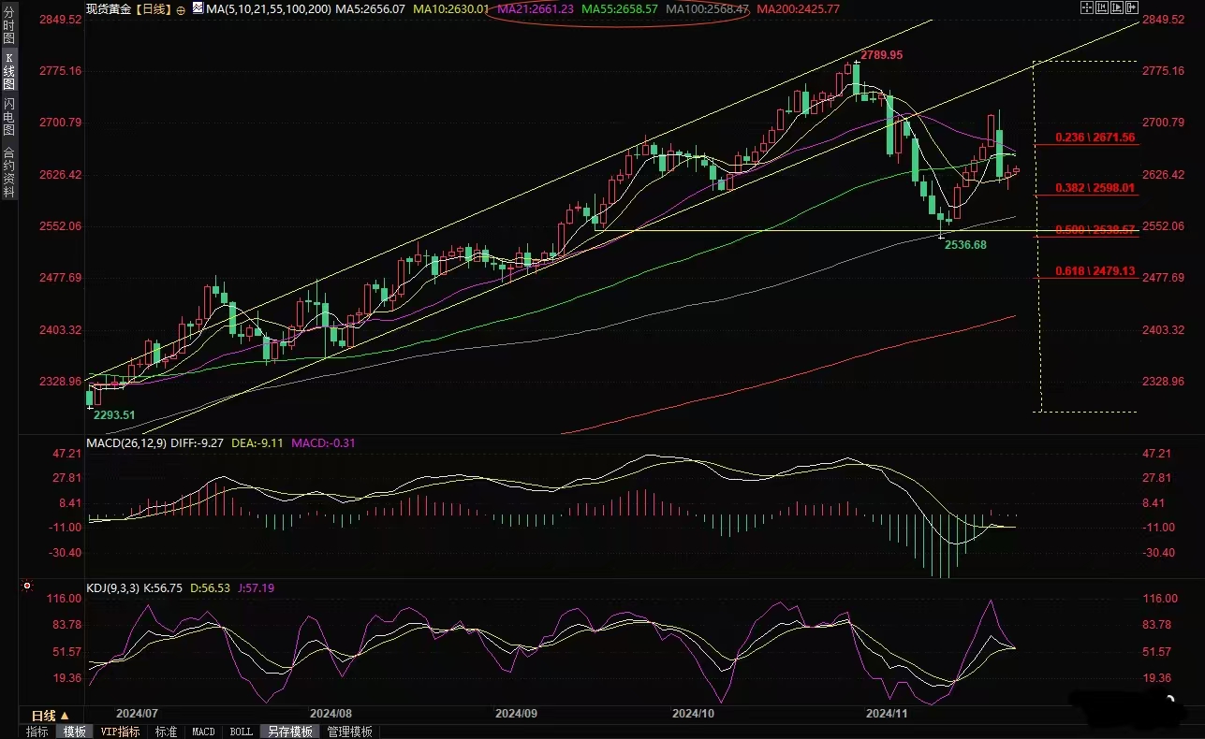Screen dimensions: 1205x739
Task: Click the crosshair cursor icon at top right
Action: click(1087, 7)
